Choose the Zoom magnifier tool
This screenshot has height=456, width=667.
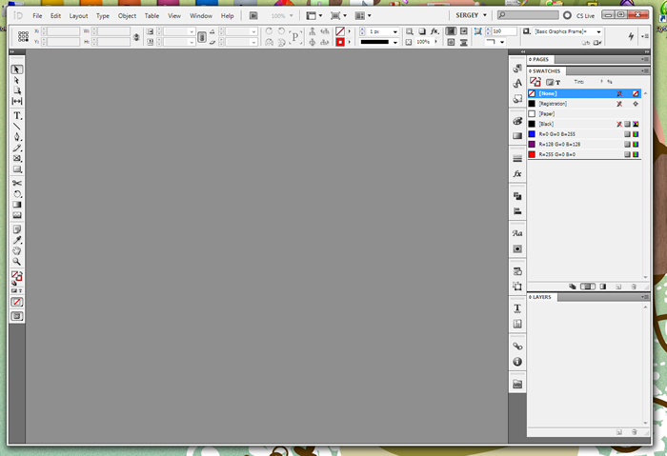17,262
